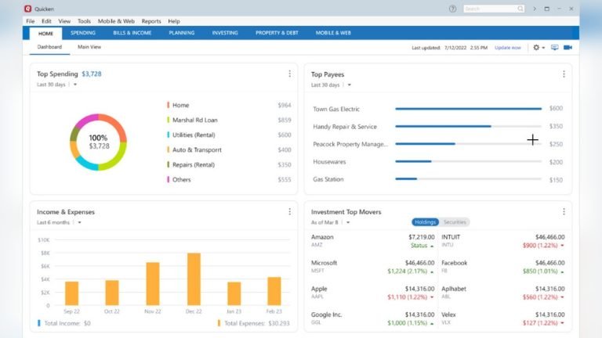602x338 pixels.
Task: Select the Holdings toggle
Action: (x=425, y=222)
